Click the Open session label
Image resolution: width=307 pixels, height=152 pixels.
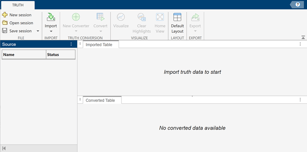(x=21, y=23)
